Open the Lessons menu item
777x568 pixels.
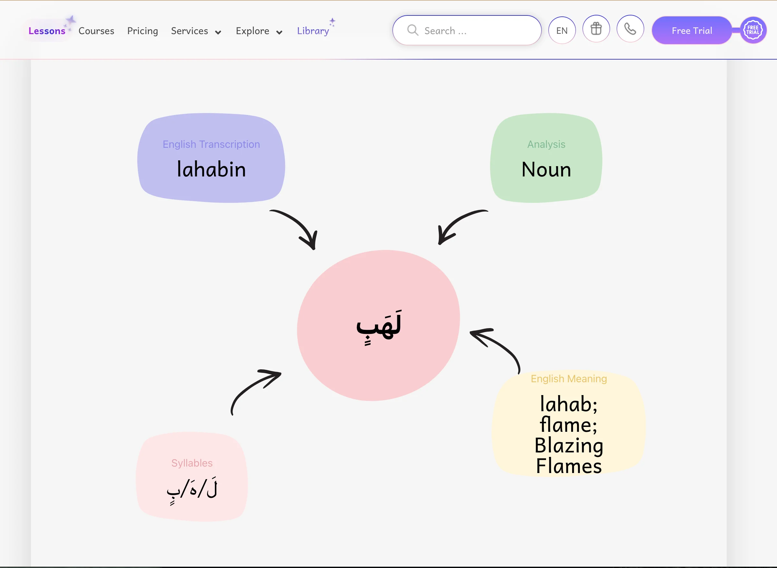click(47, 31)
